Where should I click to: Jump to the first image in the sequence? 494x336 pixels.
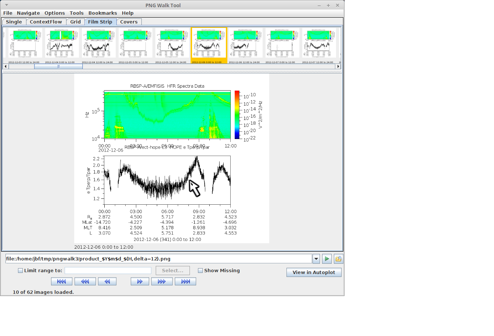61,281
